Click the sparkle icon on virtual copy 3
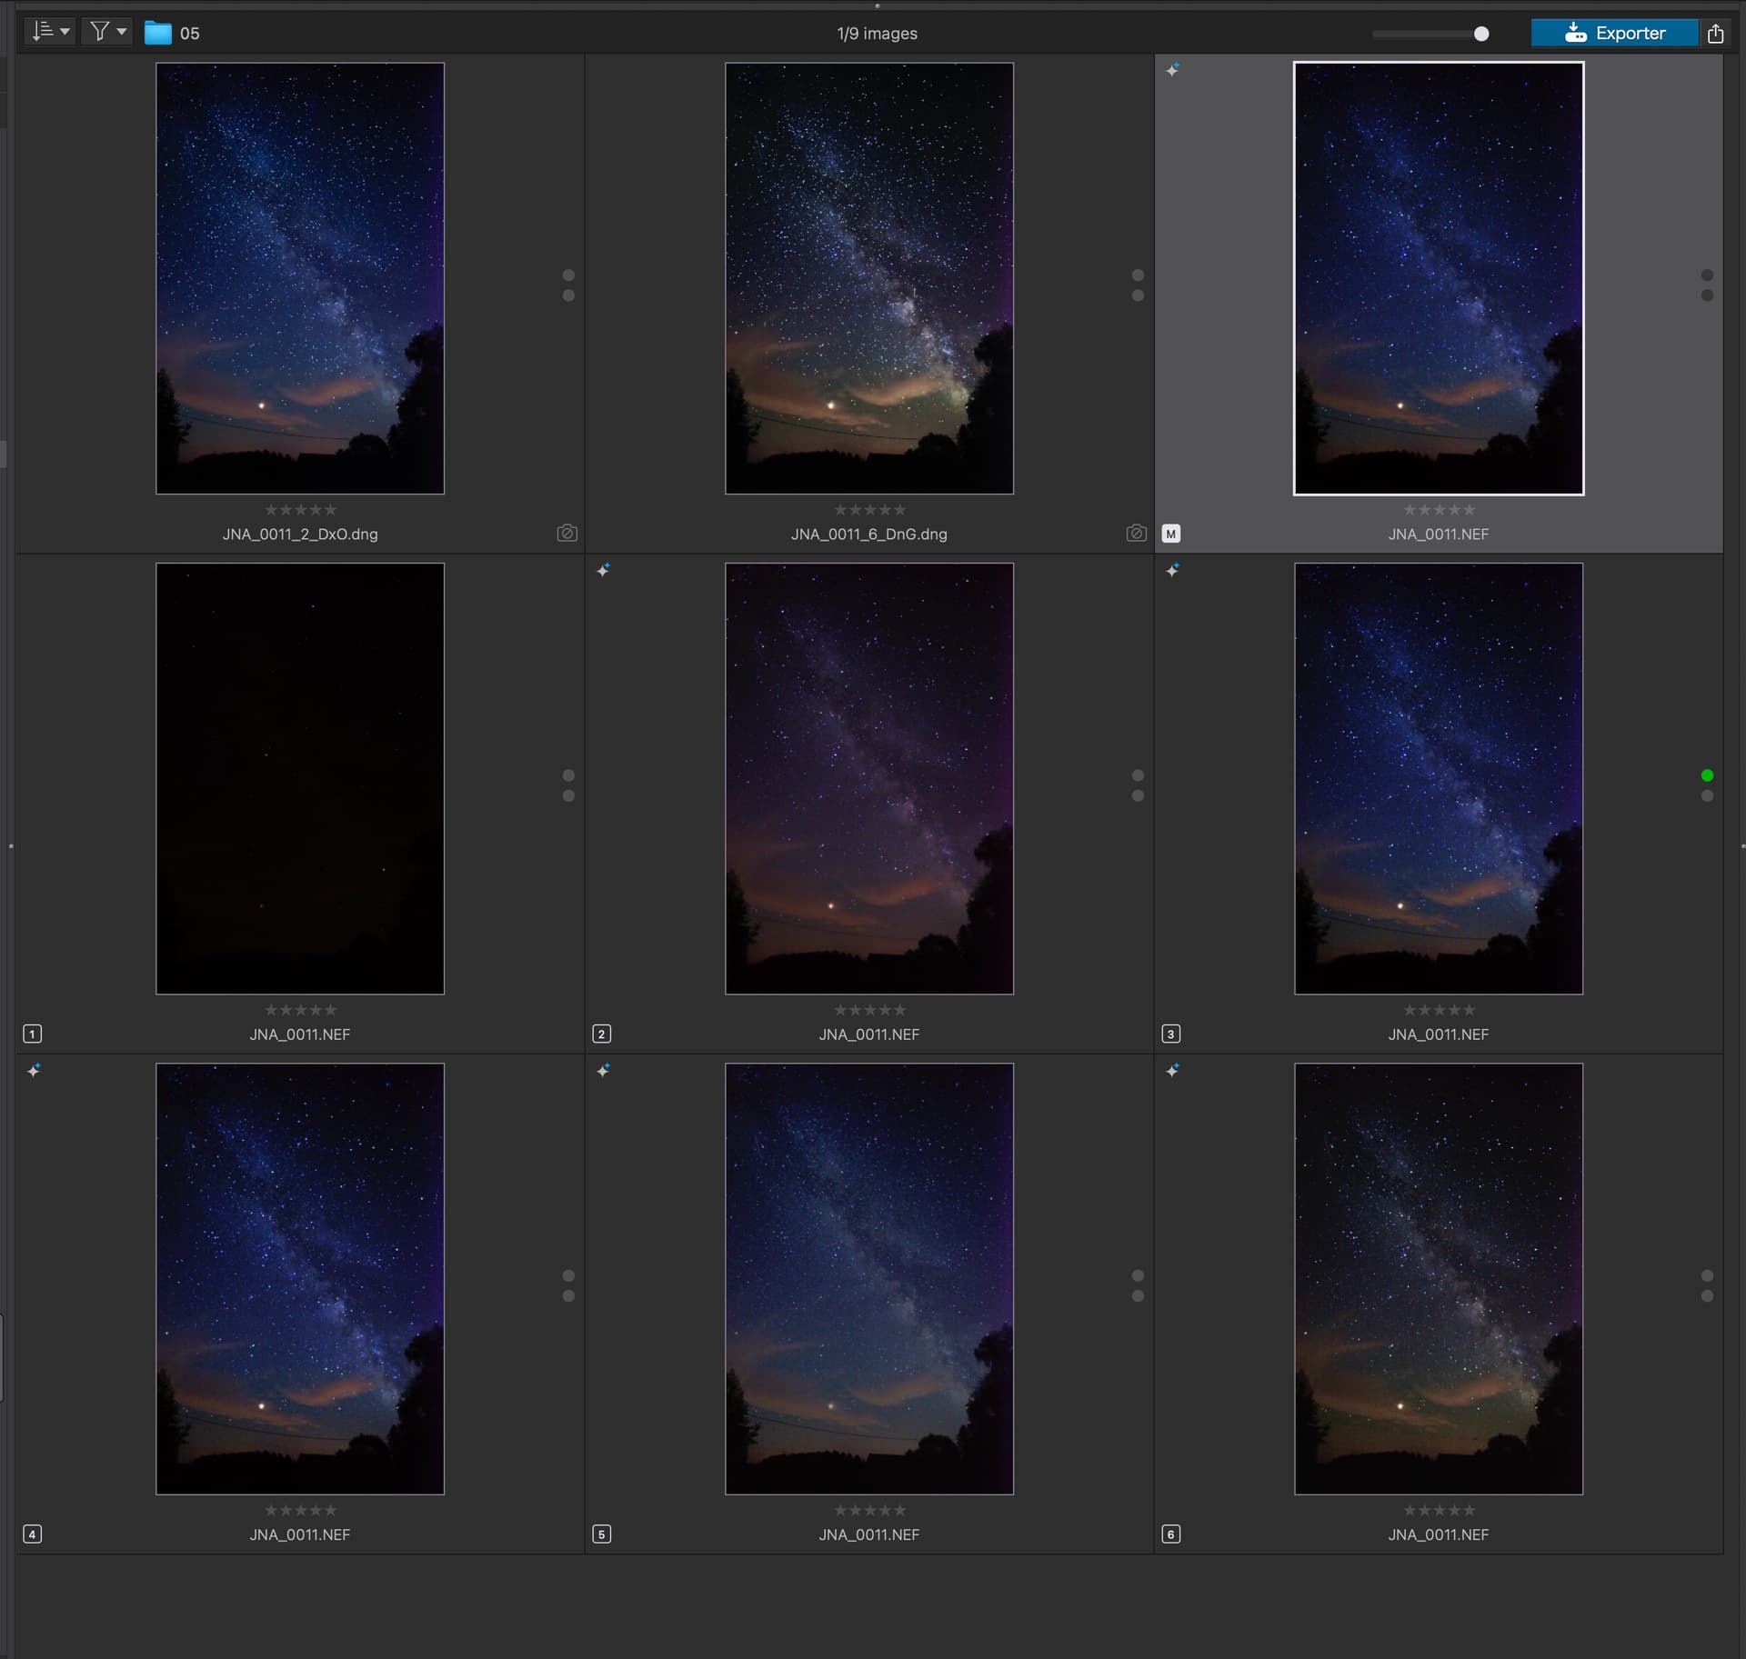Image resolution: width=1746 pixels, height=1659 pixels. [x=1173, y=570]
